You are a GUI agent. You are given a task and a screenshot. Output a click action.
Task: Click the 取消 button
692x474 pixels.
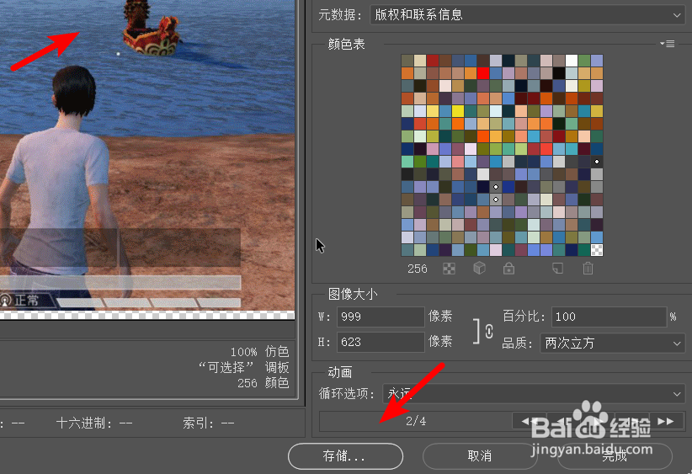tap(480, 456)
